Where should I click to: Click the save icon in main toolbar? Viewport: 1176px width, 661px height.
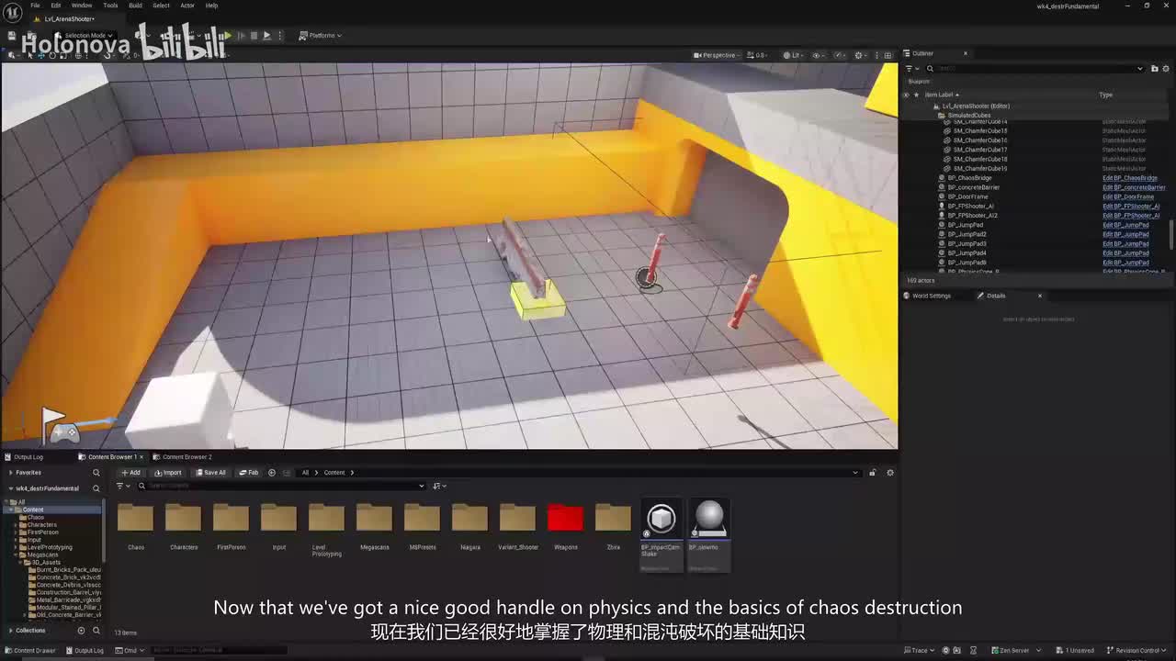click(x=12, y=36)
